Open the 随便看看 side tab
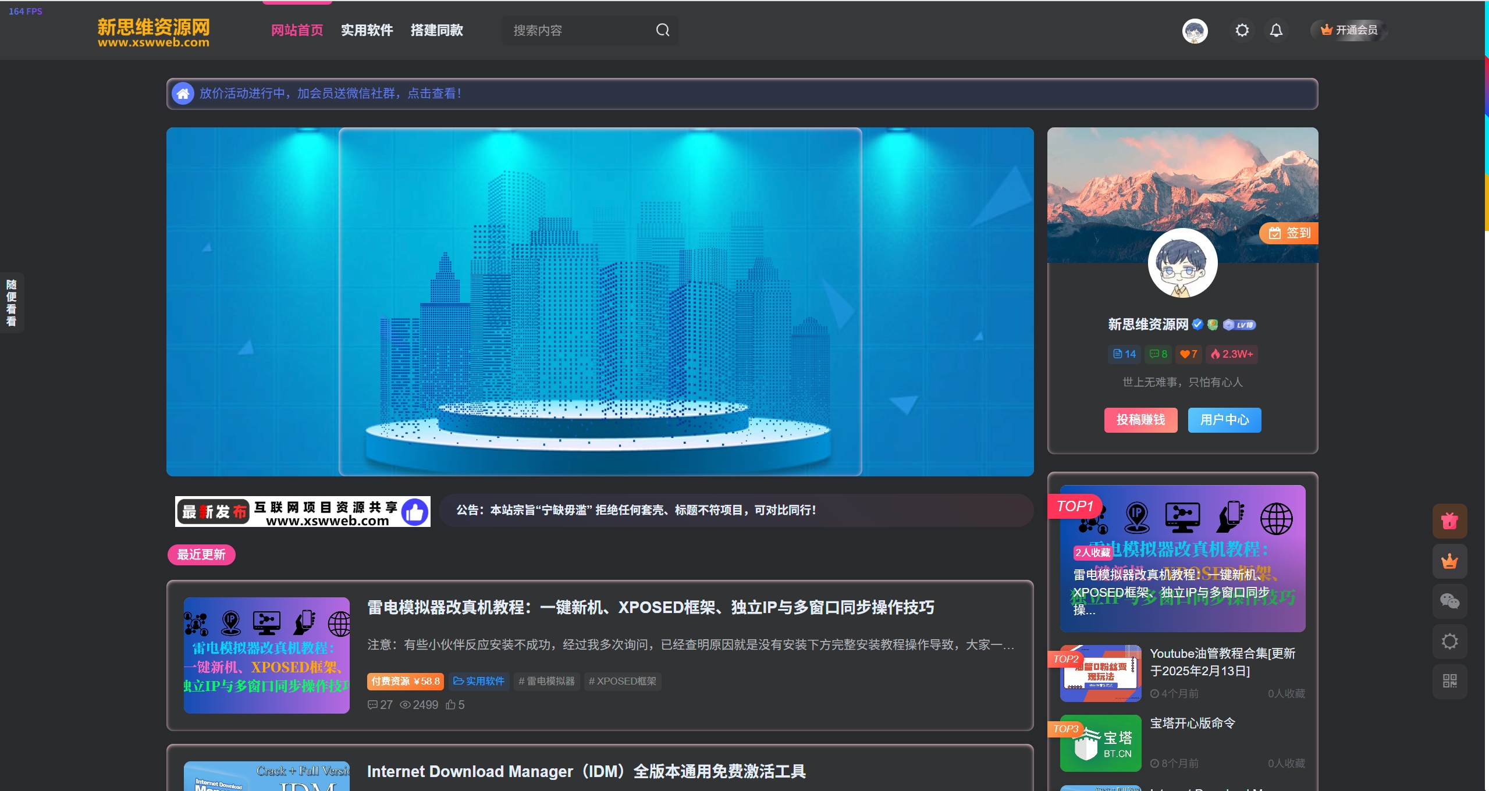 (x=11, y=302)
